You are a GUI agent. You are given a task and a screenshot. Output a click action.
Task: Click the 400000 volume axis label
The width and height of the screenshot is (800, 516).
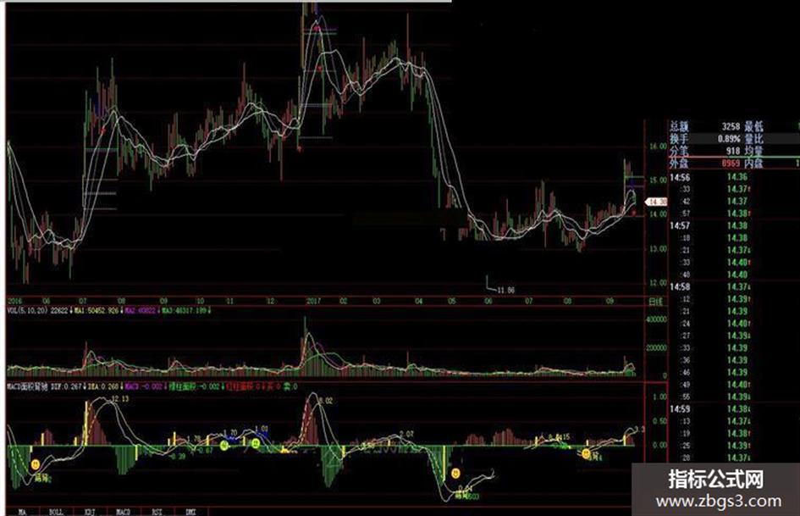pos(657,319)
